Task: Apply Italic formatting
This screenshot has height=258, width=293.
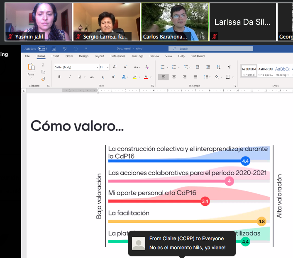Action: [x=70, y=77]
